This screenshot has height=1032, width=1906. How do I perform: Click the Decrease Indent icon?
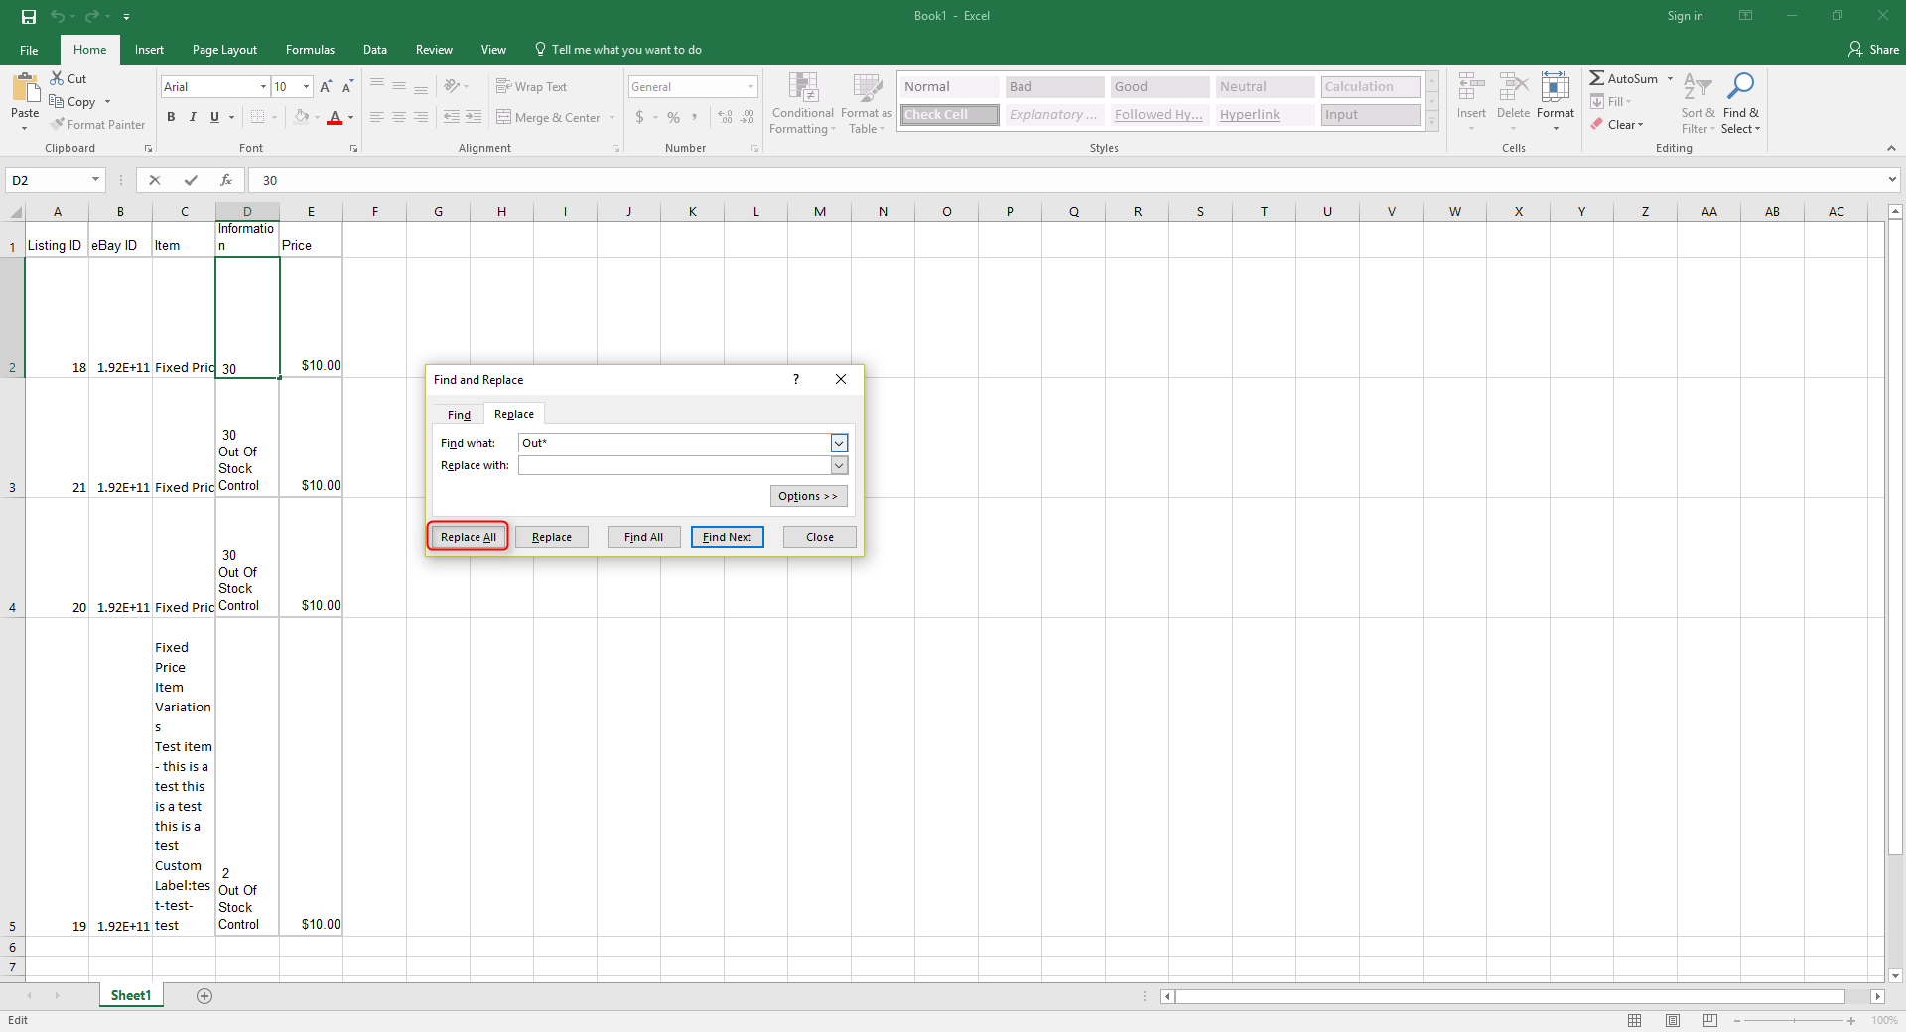click(452, 117)
